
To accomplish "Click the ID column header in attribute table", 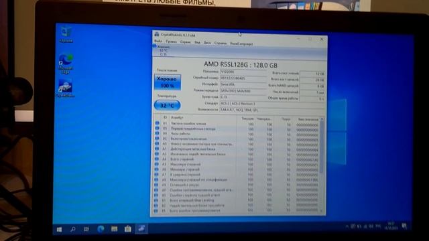I will pyautogui.click(x=165, y=118).
